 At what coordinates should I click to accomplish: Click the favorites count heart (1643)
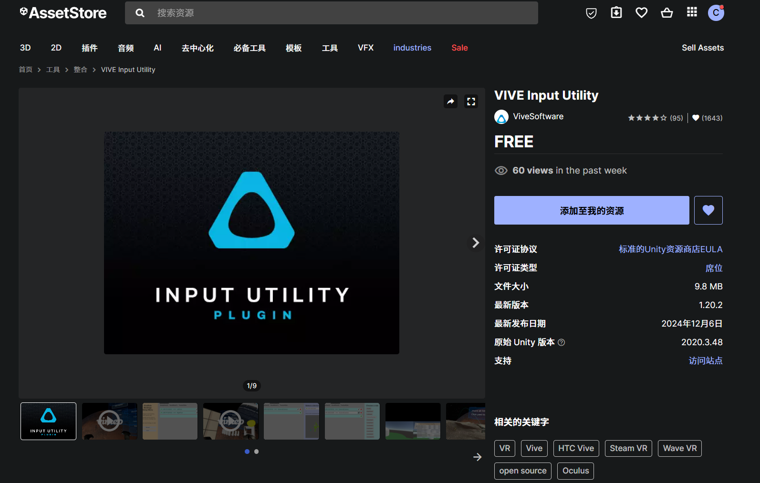[x=707, y=118]
